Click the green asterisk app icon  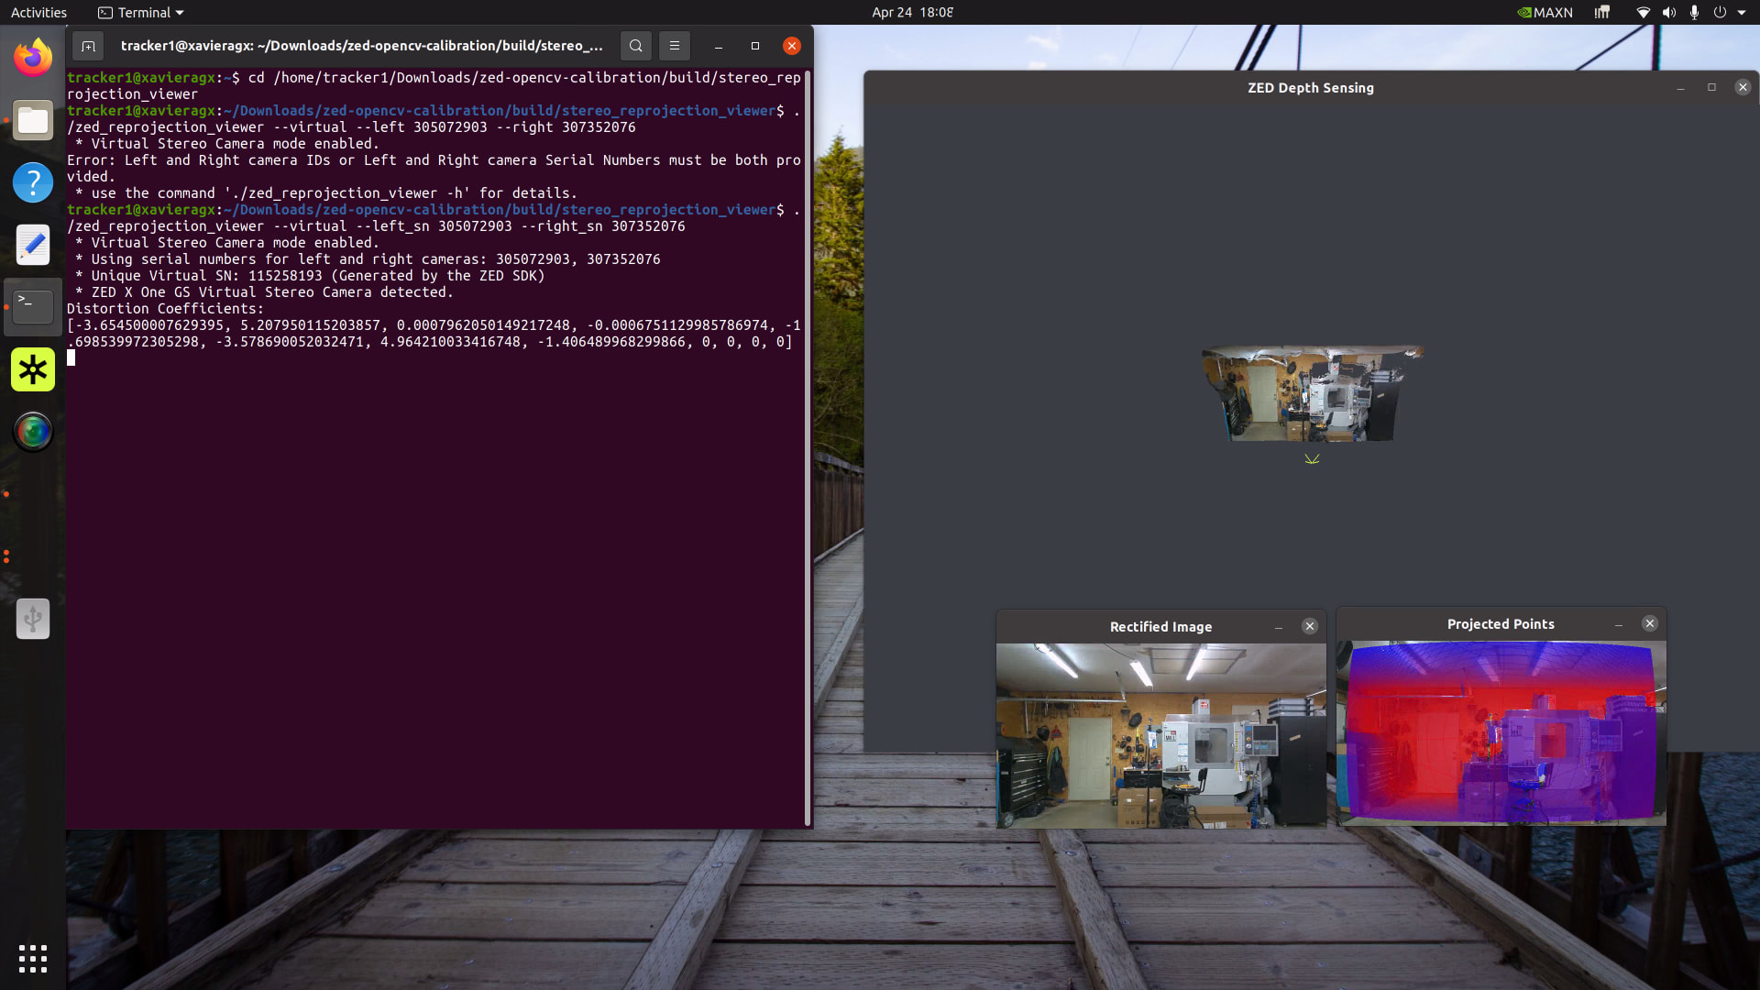point(33,369)
